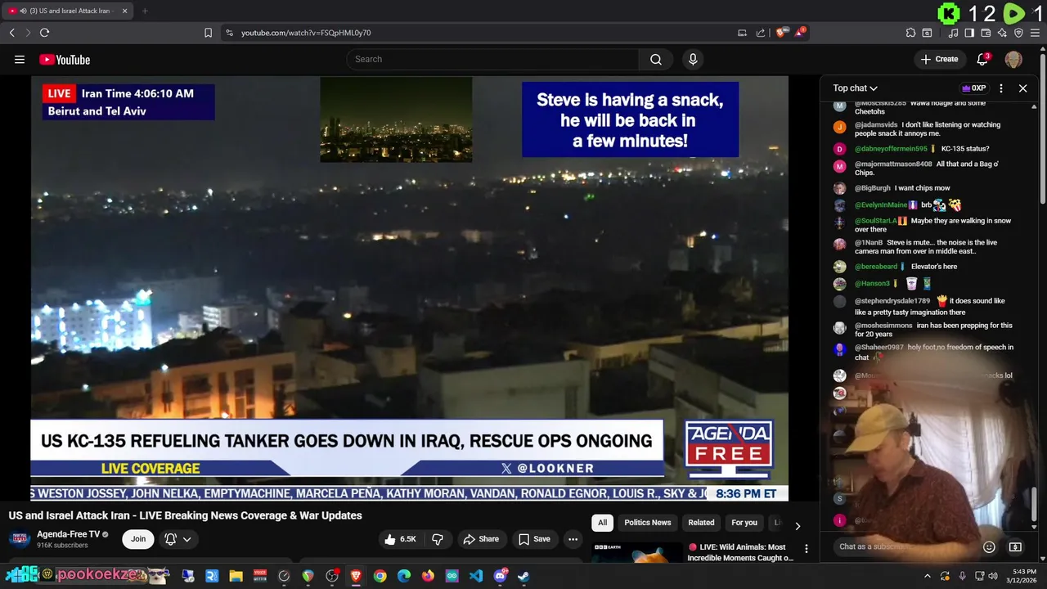Open chat options three-dot menu
The image size is (1047, 589).
1001,88
